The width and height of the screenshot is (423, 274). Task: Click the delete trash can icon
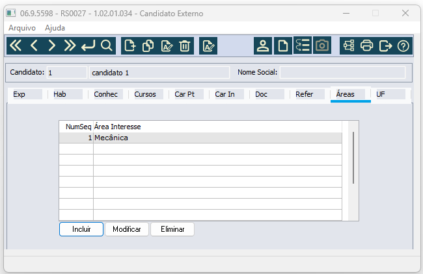point(185,45)
